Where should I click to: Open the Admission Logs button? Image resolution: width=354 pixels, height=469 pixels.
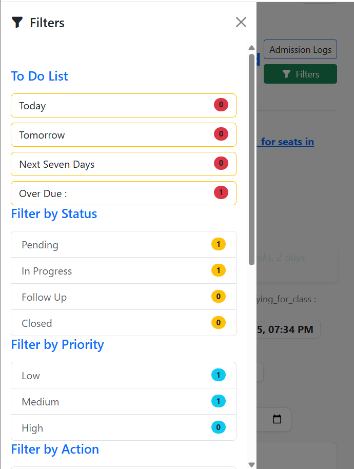pyautogui.click(x=300, y=50)
